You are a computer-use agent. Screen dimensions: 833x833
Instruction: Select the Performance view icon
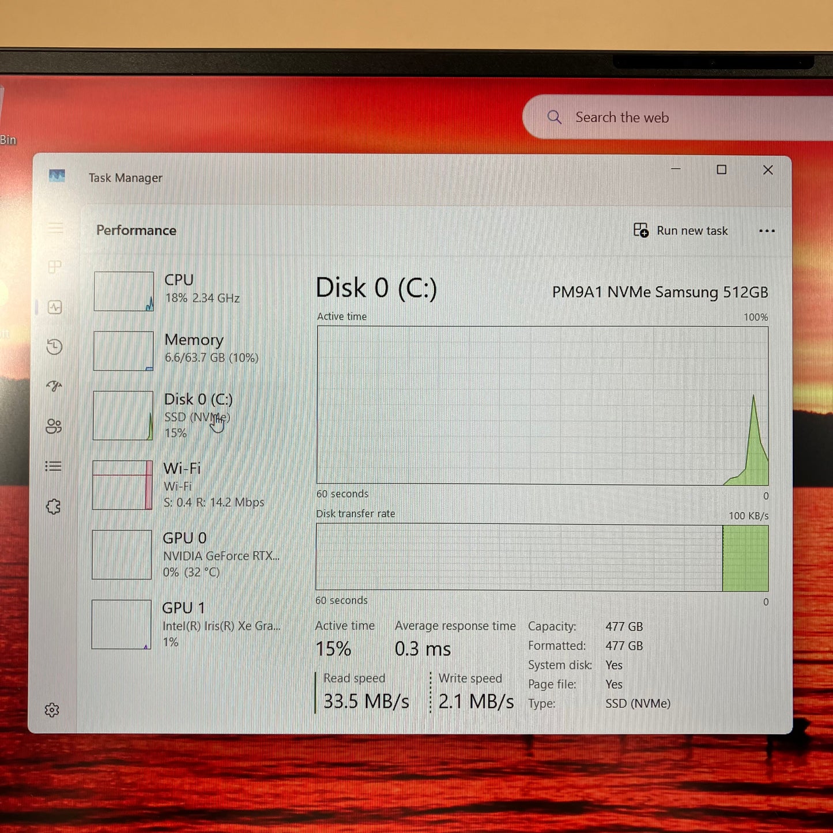[55, 307]
